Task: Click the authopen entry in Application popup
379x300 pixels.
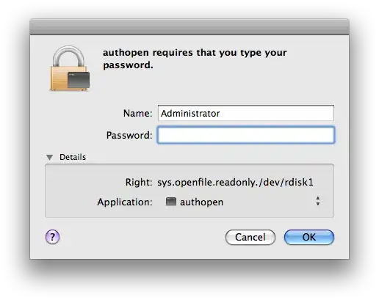Action: pos(201,202)
